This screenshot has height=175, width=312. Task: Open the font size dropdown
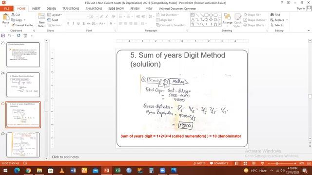pyautogui.click(x=97, y=17)
